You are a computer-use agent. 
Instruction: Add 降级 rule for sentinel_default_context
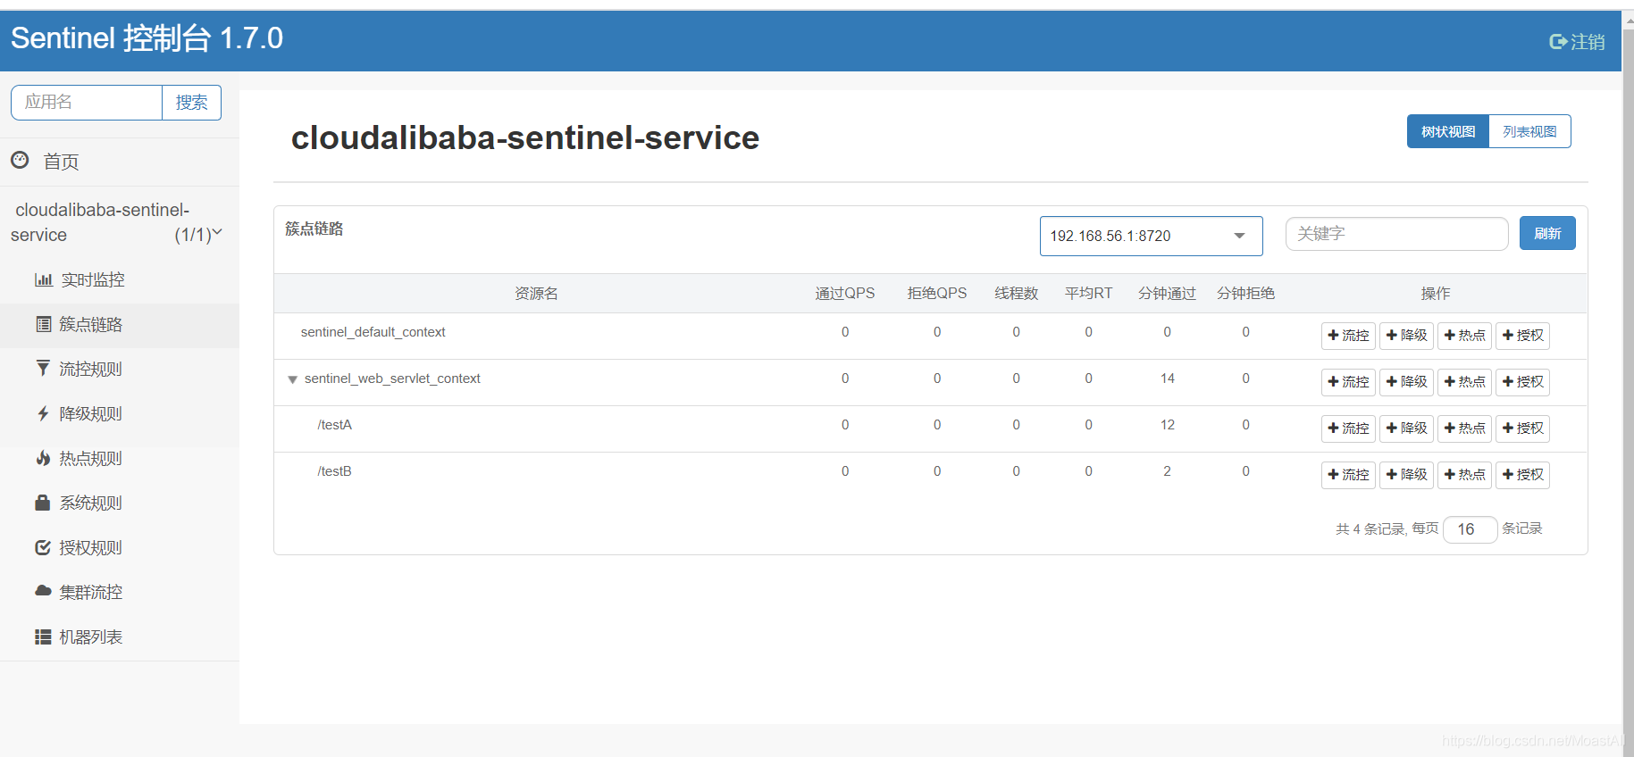(1406, 336)
